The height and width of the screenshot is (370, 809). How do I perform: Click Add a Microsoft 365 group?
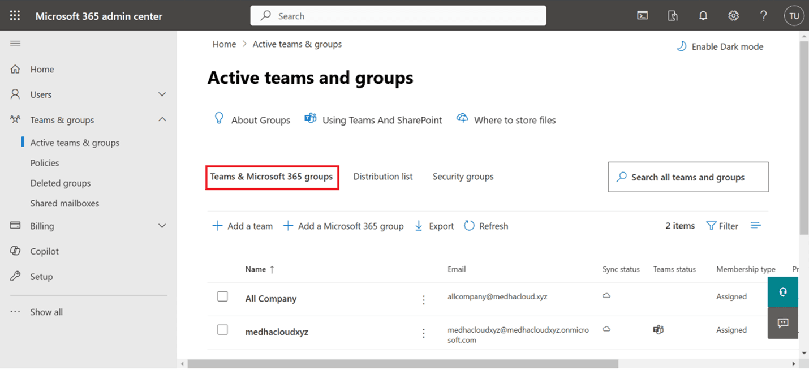pyautogui.click(x=344, y=225)
